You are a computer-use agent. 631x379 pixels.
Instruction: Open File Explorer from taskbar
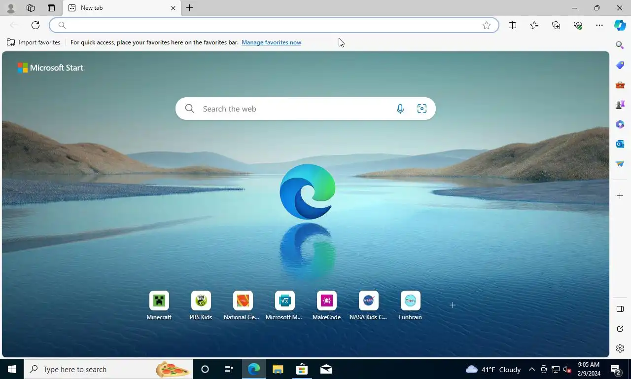pos(278,369)
